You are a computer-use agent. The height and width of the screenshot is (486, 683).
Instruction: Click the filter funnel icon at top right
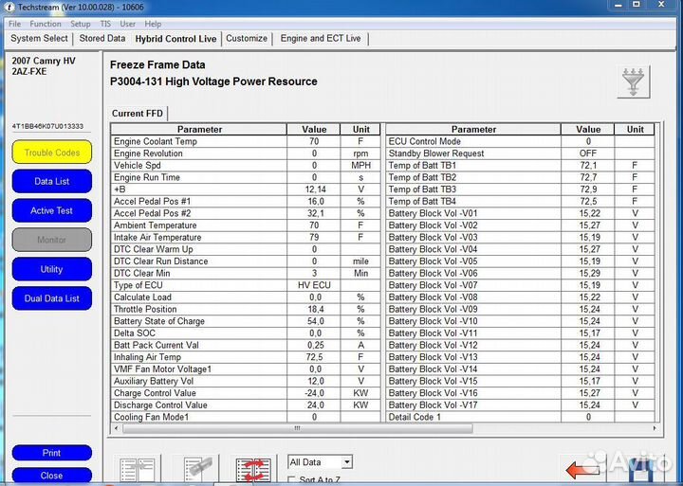pyautogui.click(x=634, y=81)
